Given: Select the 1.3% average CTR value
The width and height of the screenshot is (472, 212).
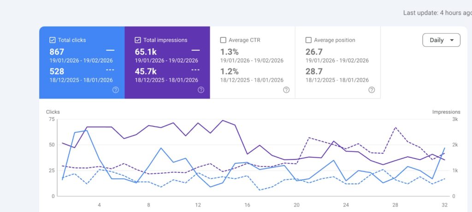Looking at the screenshot, I should pos(230,52).
